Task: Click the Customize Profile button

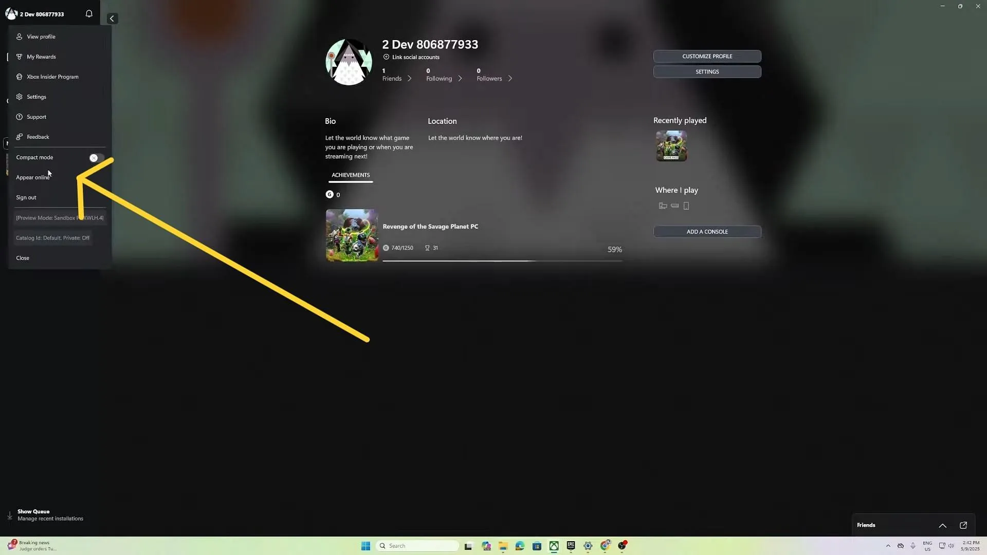Action: tap(707, 56)
